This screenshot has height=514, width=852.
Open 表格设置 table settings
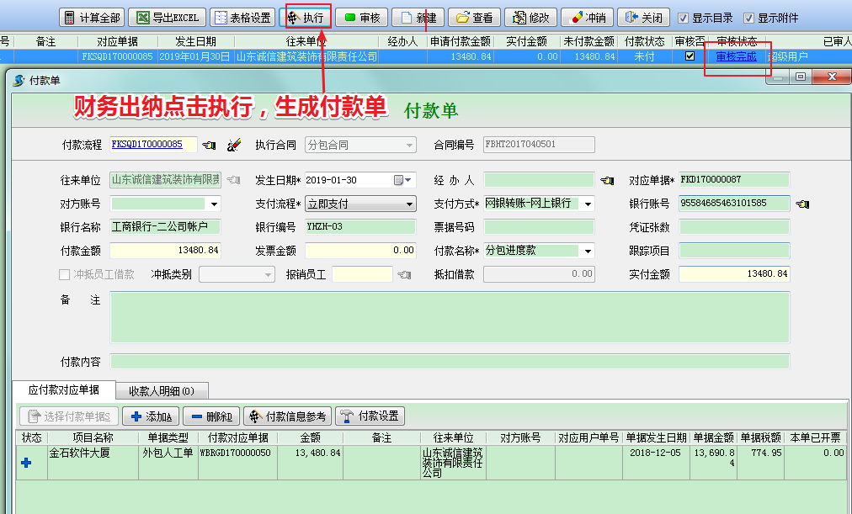click(242, 18)
